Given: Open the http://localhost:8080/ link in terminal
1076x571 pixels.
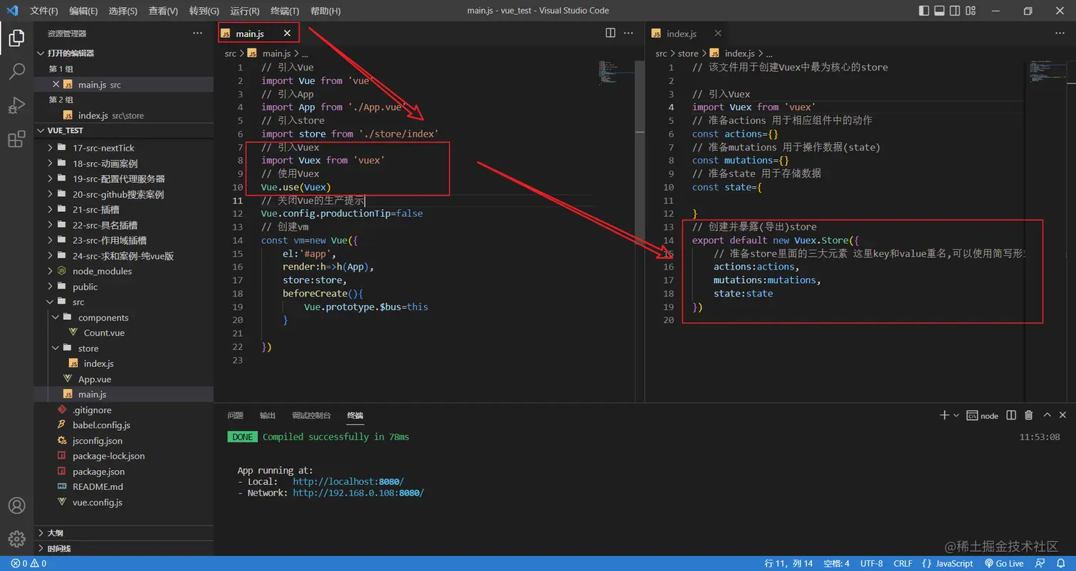Looking at the screenshot, I should point(348,481).
